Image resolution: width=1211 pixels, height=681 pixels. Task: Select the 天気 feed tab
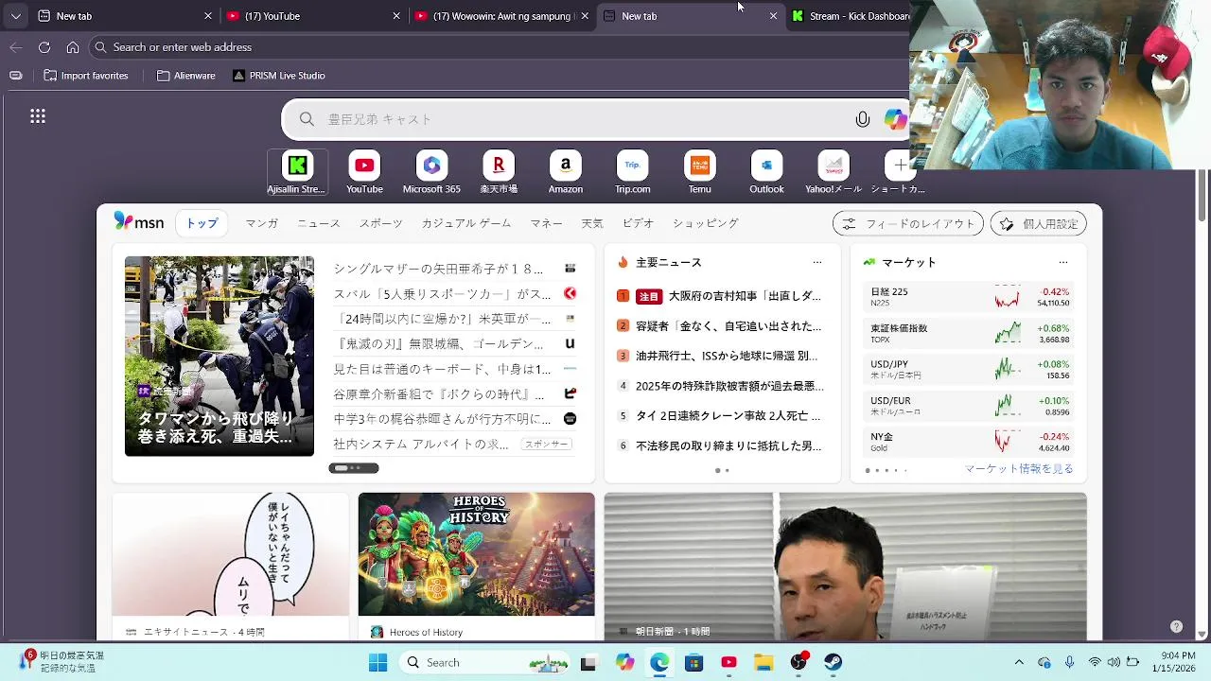click(x=592, y=223)
